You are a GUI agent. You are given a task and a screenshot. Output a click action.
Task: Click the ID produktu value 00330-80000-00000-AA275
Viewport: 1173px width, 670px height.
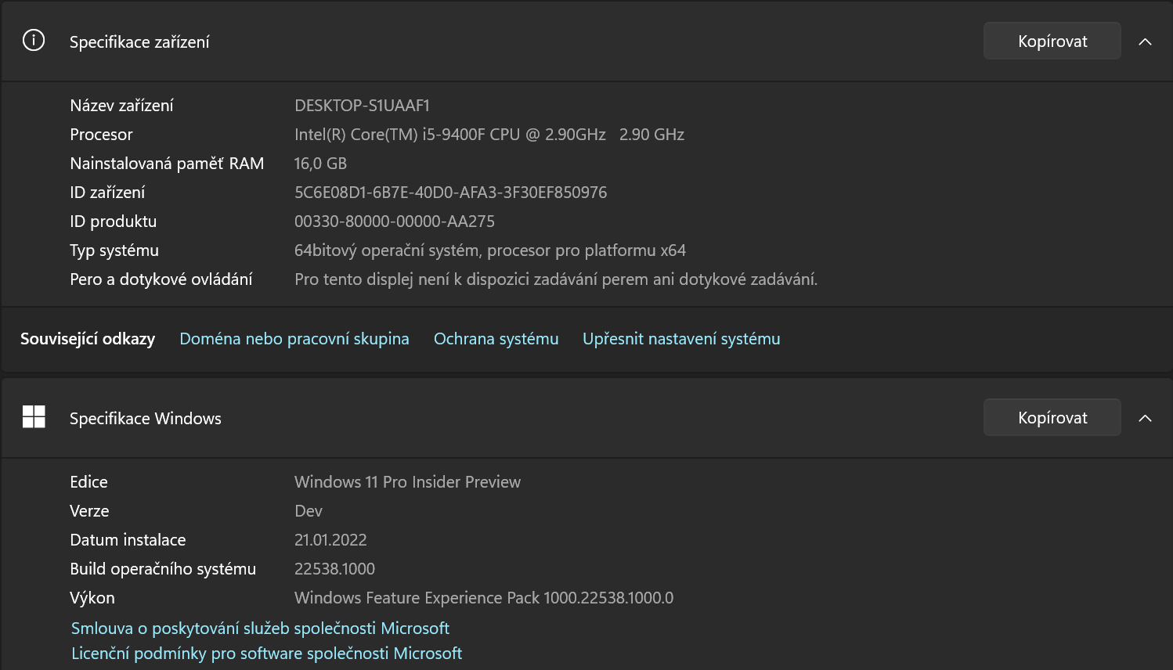click(394, 222)
